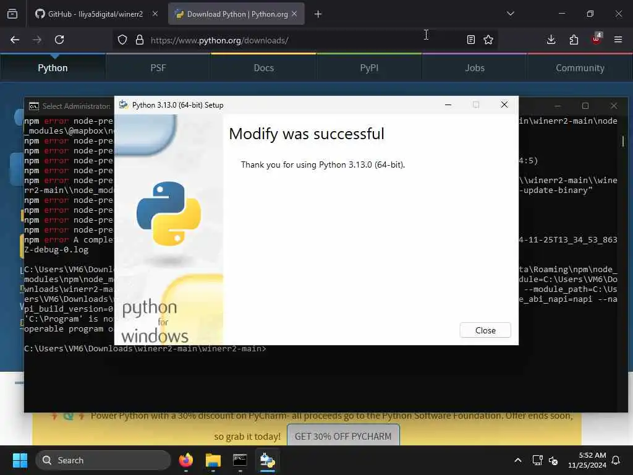
Task: Switch to the GitHub winerr2 tab
Action: pyautogui.click(x=96, y=14)
